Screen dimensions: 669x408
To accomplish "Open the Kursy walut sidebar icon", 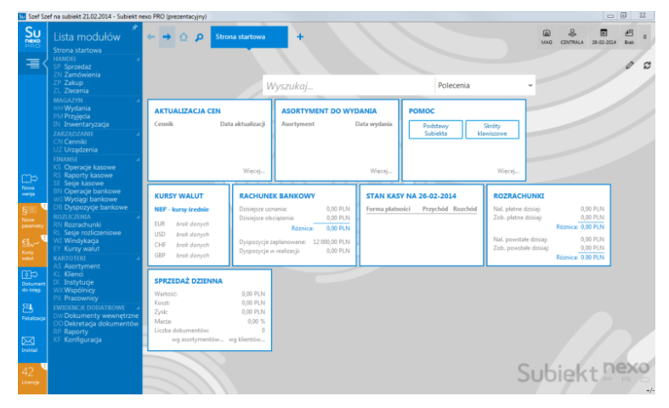I will [x=32, y=249].
